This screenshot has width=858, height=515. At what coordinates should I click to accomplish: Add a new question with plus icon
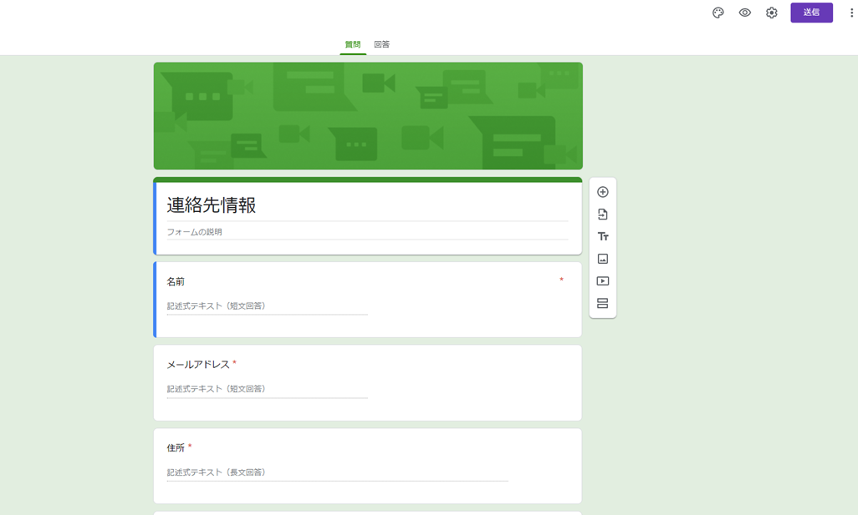pyautogui.click(x=602, y=192)
